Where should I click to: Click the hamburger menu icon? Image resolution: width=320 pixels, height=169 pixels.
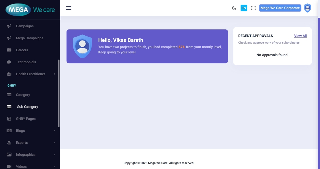pos(69,8)
